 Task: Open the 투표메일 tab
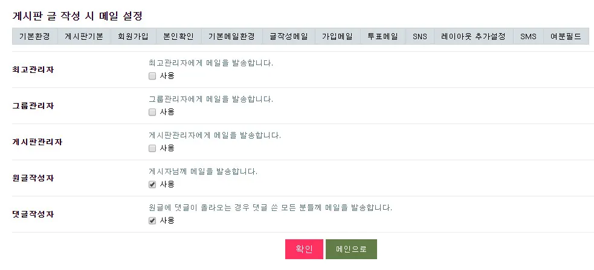[x=383, y=36]
